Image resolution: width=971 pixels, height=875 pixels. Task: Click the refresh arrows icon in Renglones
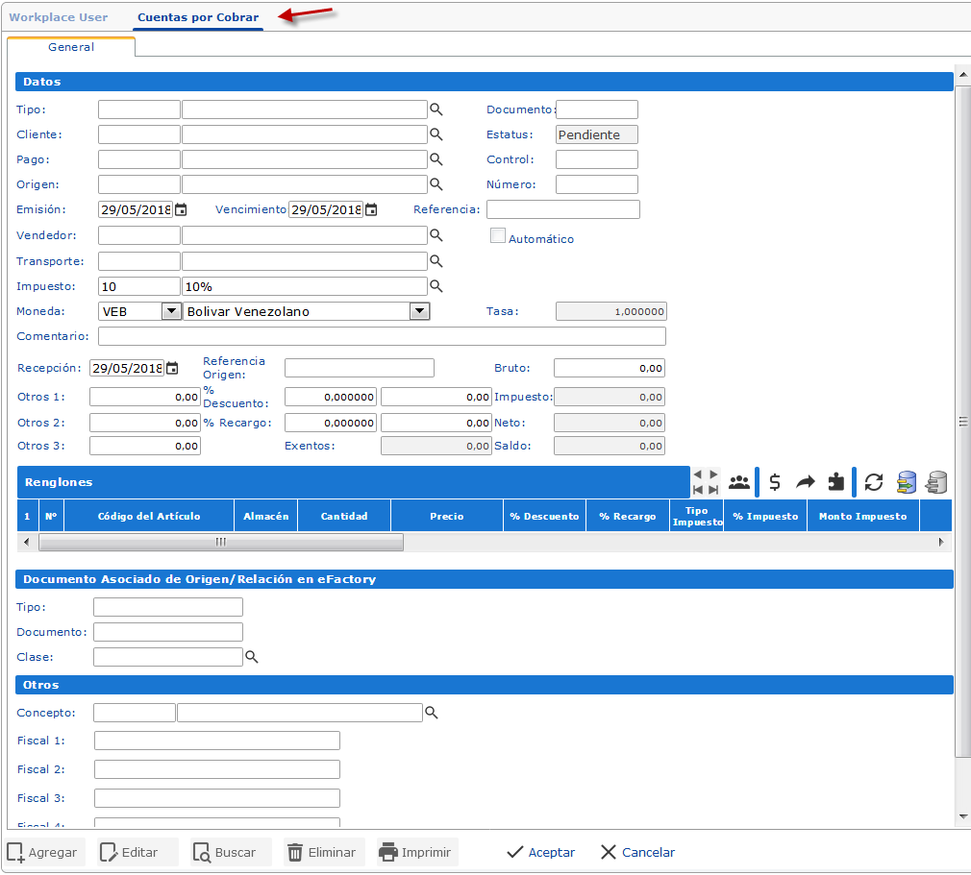pyautogui.click(x=873, y=482)
